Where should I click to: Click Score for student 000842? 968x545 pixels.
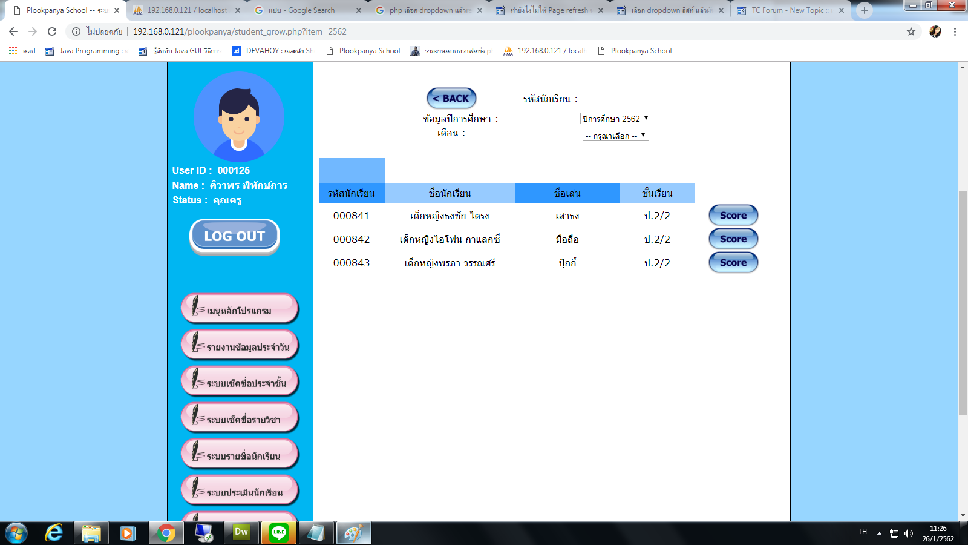coord(733,239)
